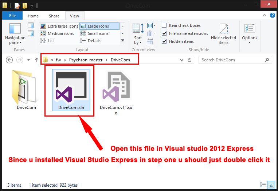Viewport: 278px width, 191px height.
Task: Switch to details view in status bar
Action: 263,185
